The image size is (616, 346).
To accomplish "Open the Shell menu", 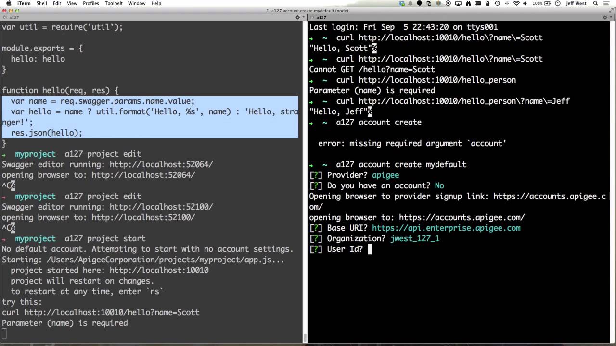I will pos(41,3).
